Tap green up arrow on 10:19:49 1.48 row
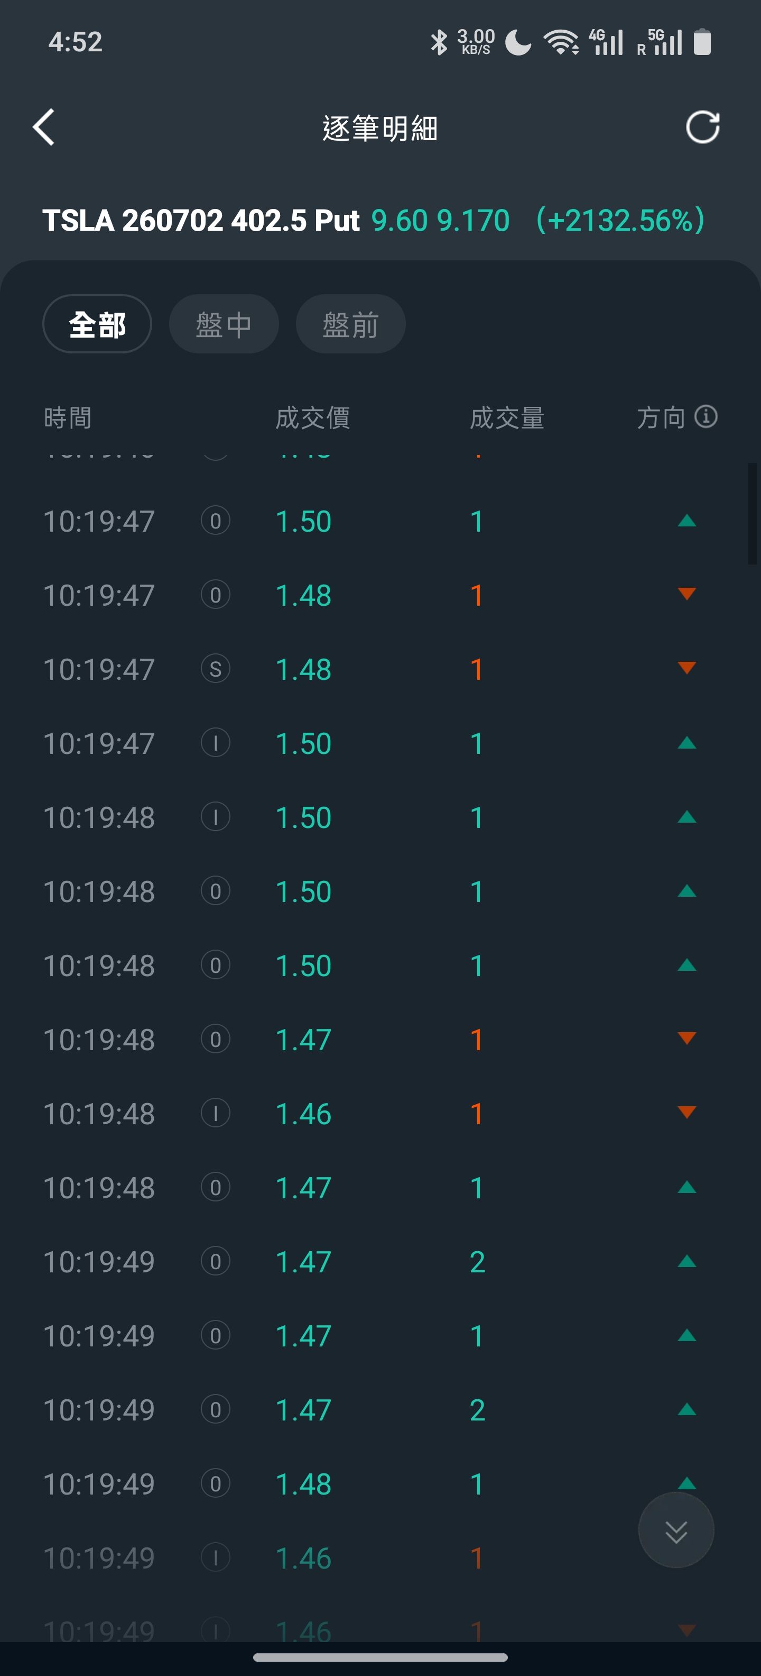The image size is (761, 1676). (x=686, y=1483)
